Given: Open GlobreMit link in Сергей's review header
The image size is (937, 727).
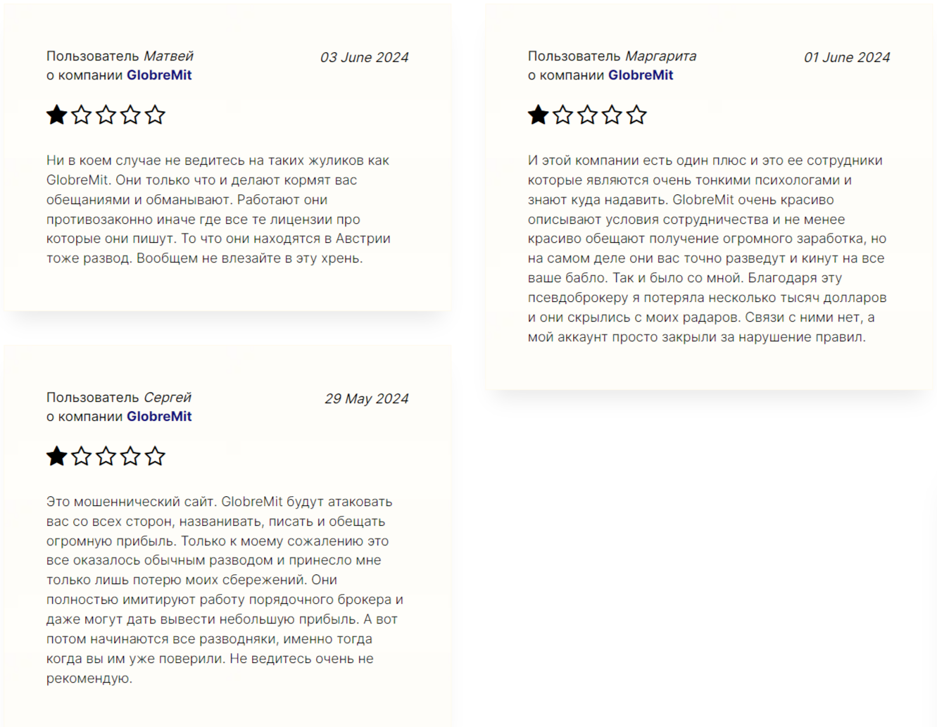Looking at the screenshot, I should tap(159, 417).
